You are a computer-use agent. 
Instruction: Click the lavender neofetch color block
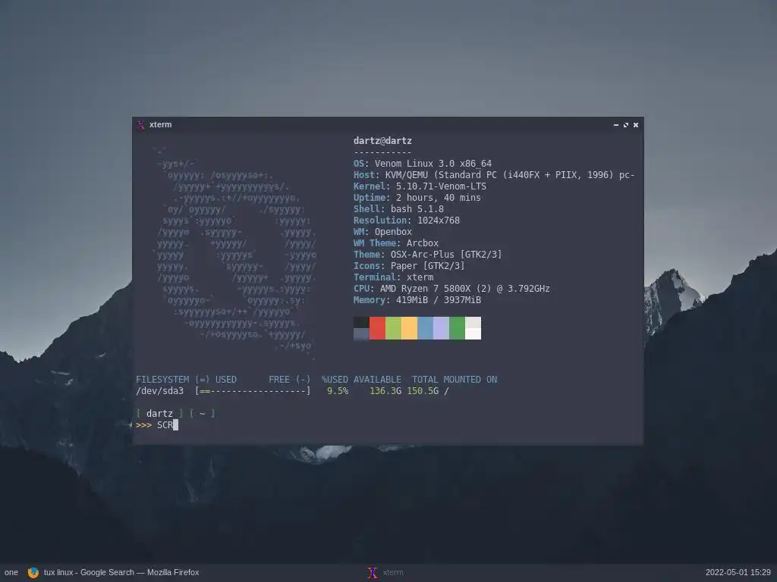point(441,328)
